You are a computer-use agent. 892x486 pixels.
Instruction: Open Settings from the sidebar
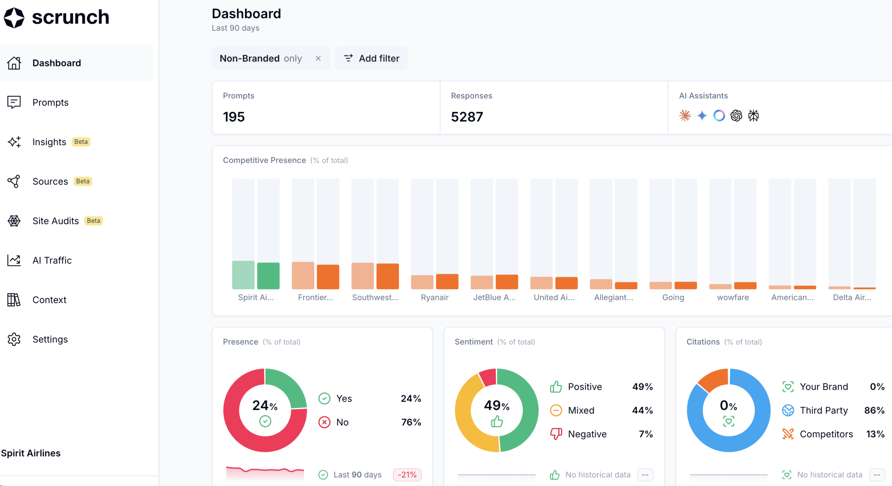click(50, 339)
